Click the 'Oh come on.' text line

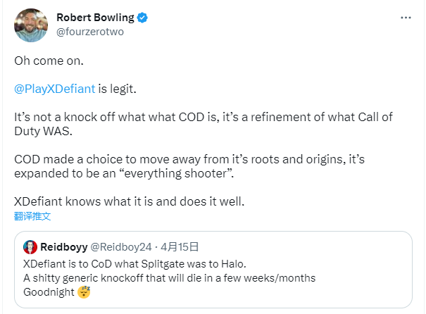point(49,61)
